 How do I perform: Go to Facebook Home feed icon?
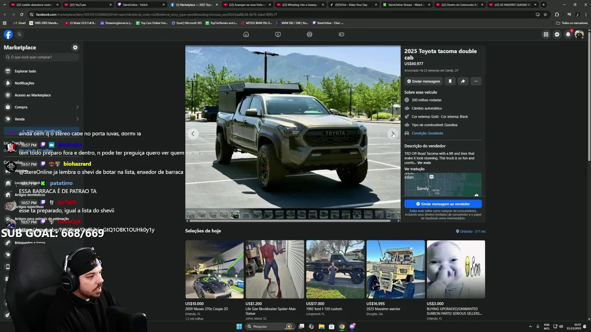click(x=246, y=34)
